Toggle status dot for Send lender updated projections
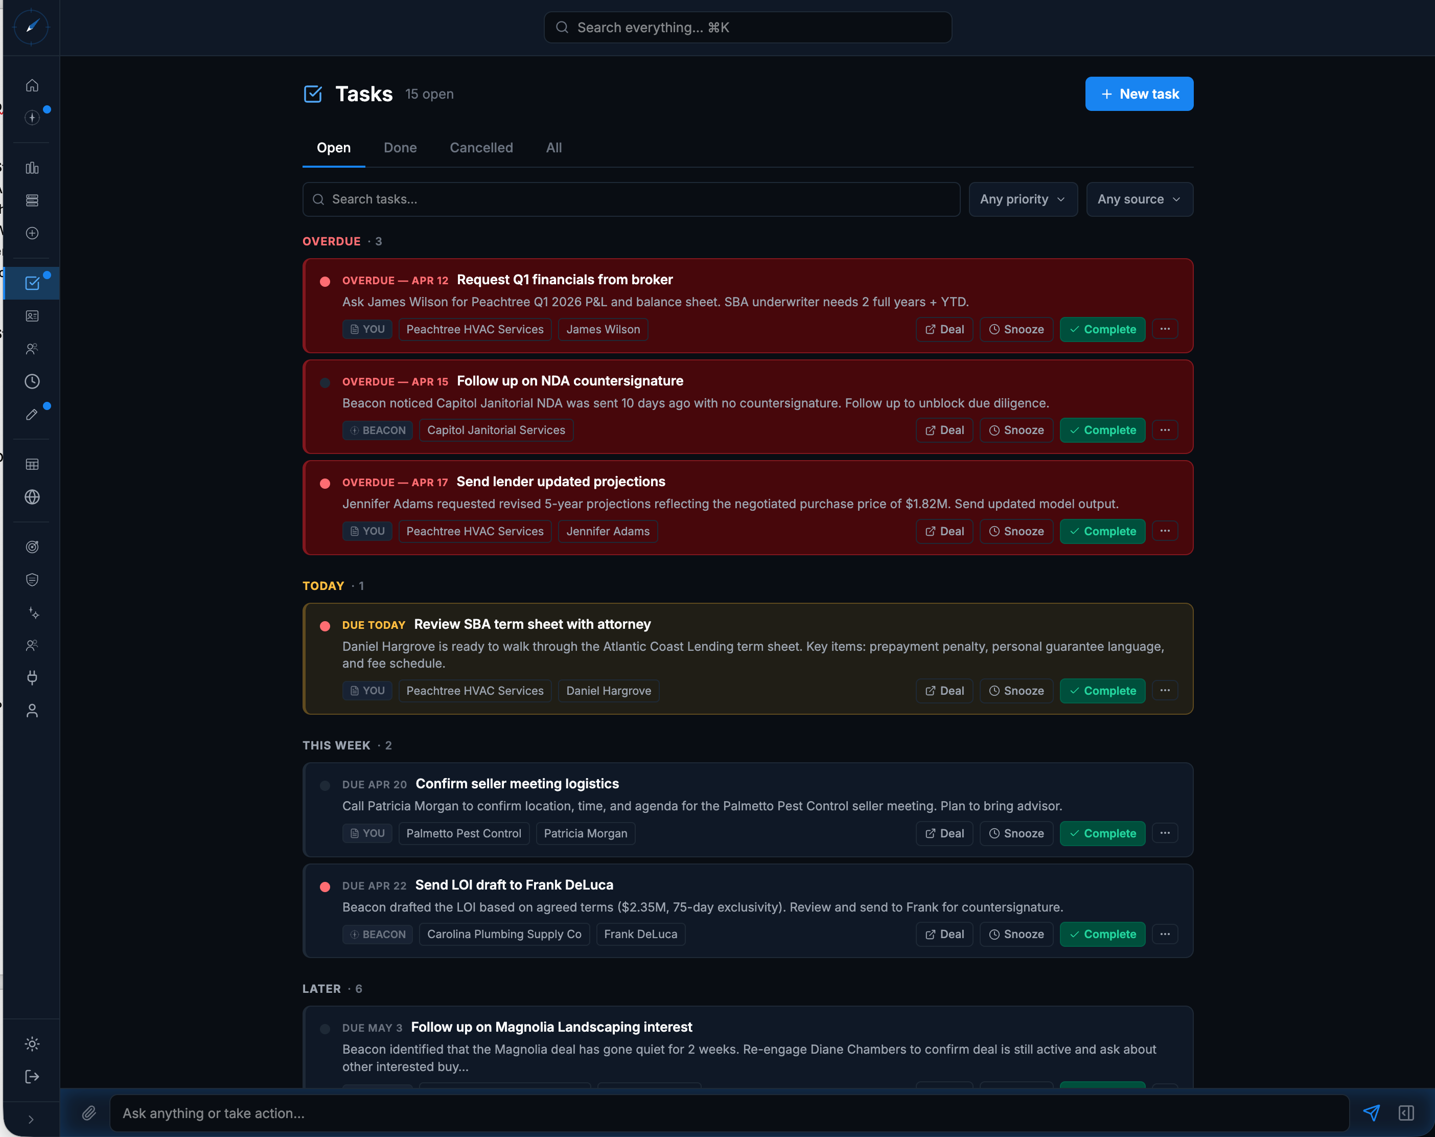This screenshot has height=1137, width=1435. tap(325, 483)
